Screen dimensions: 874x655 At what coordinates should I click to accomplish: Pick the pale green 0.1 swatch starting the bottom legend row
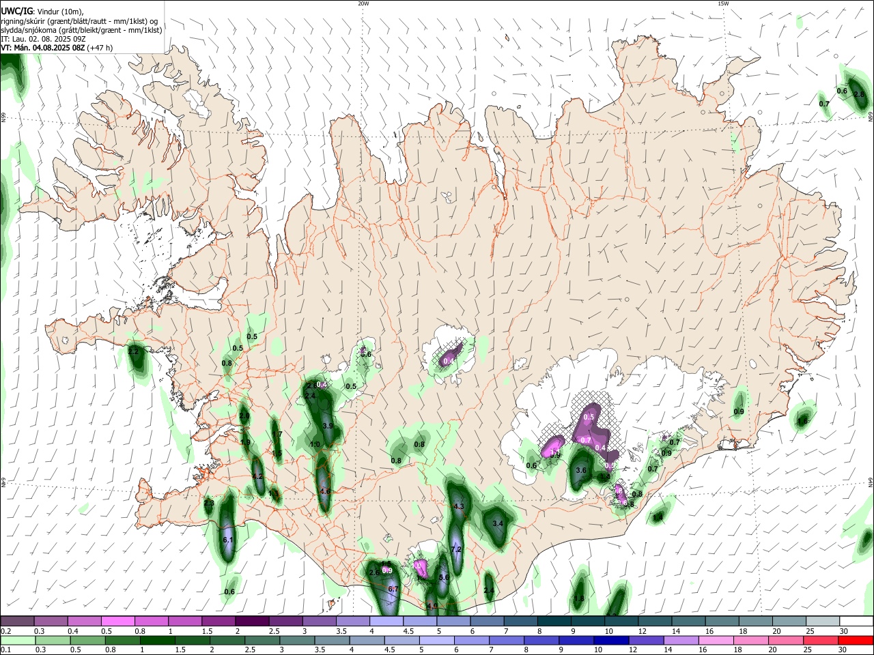[17, 640]
